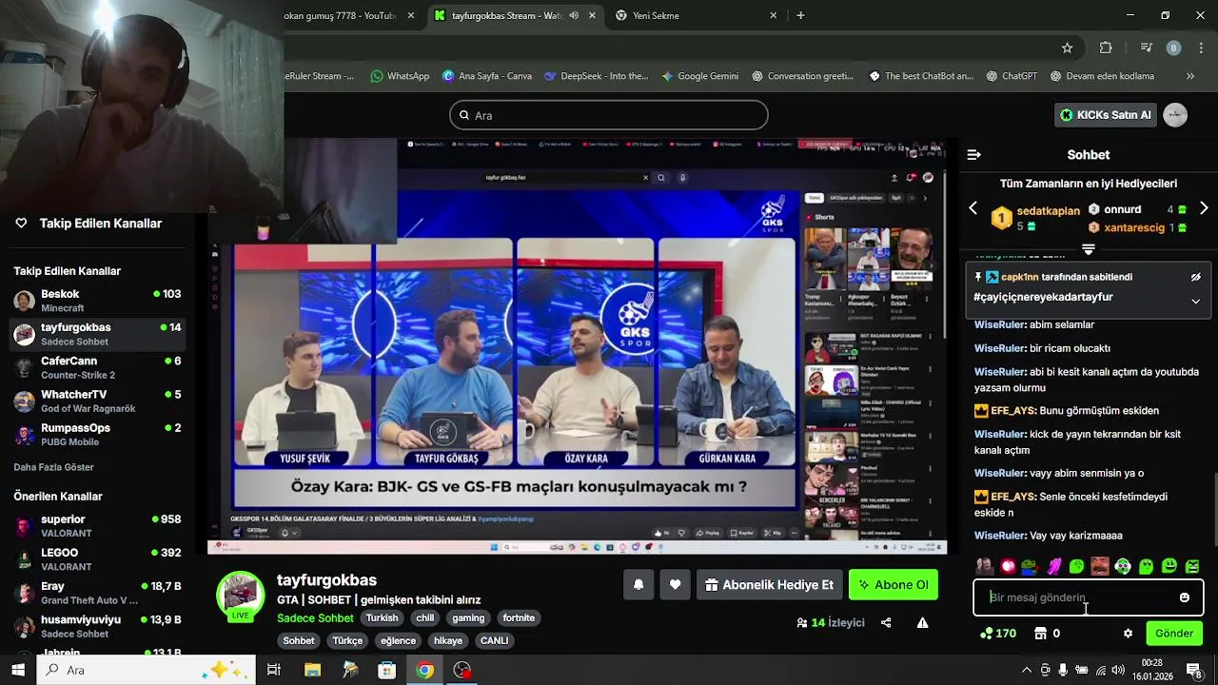Open the user avatar menu top right

1175,115
